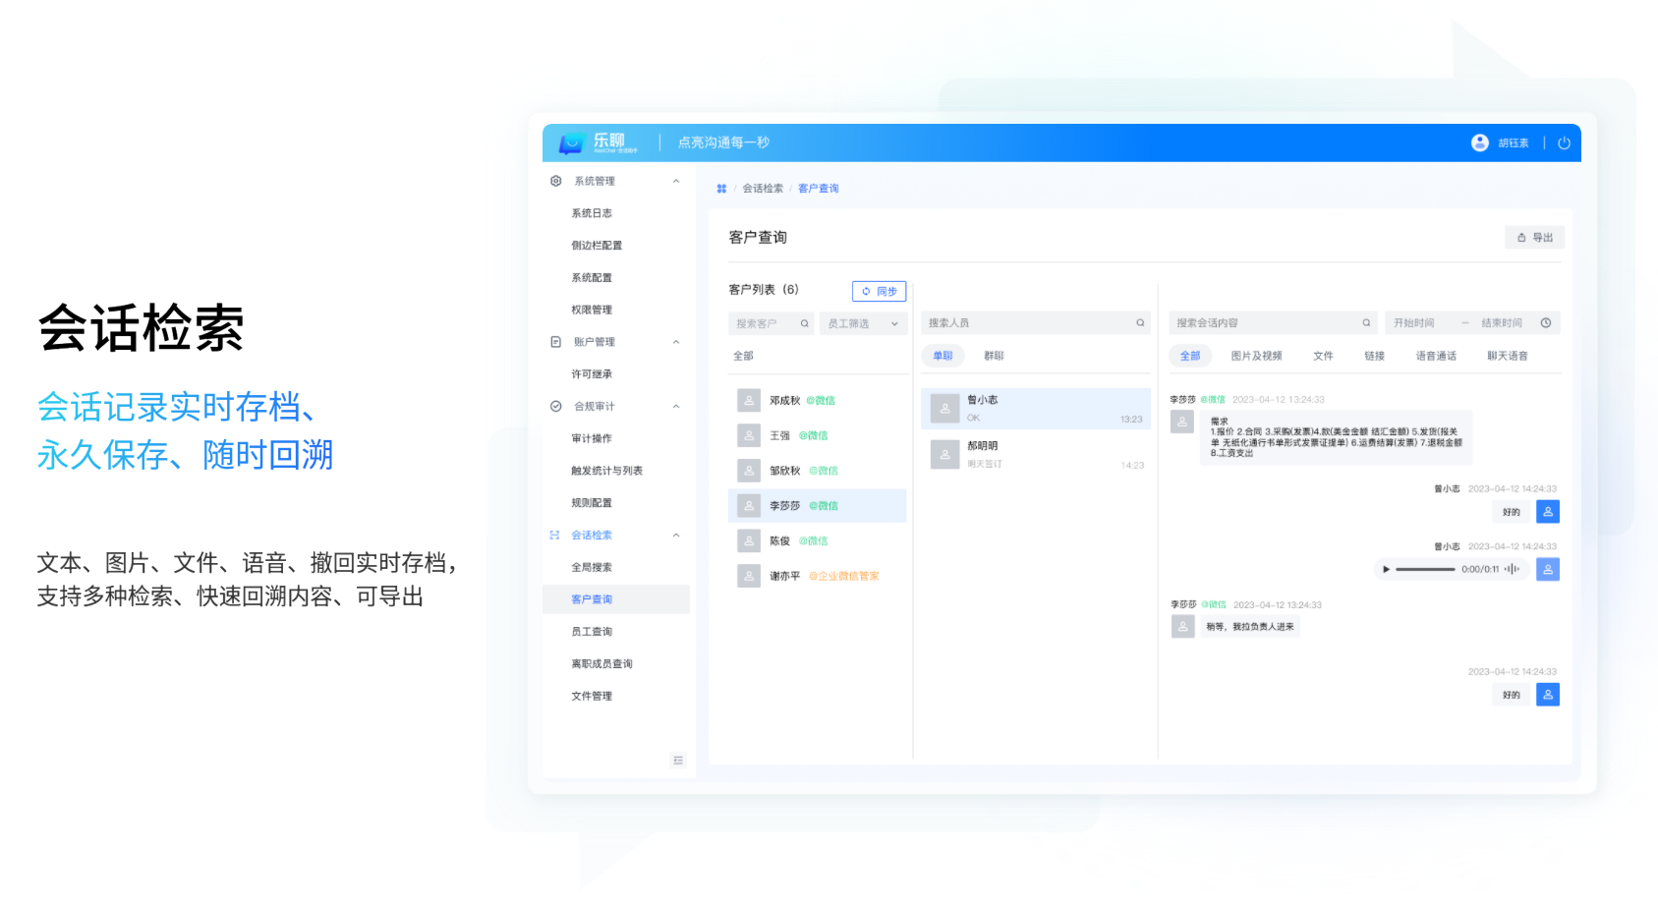Click the 同步 sync button

[x=879, y=291]
